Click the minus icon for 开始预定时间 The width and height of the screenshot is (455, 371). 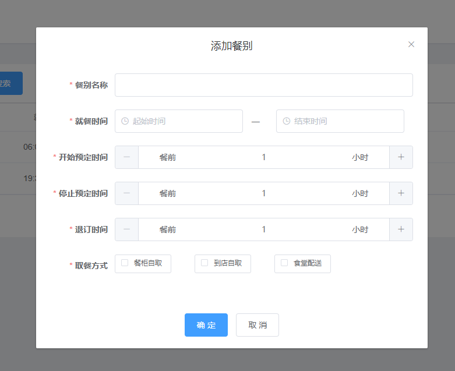[126, 157]
